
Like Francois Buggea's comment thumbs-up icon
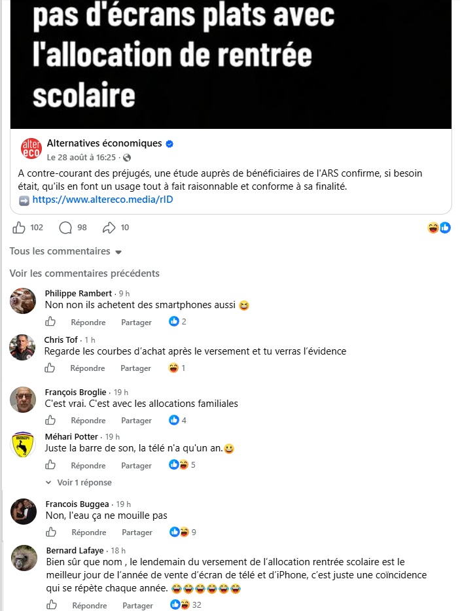tap(51, 532)
